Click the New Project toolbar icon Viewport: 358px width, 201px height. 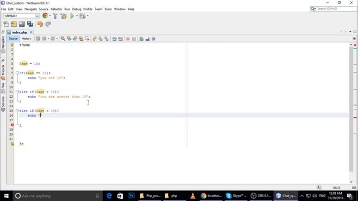tap(14, 24)
